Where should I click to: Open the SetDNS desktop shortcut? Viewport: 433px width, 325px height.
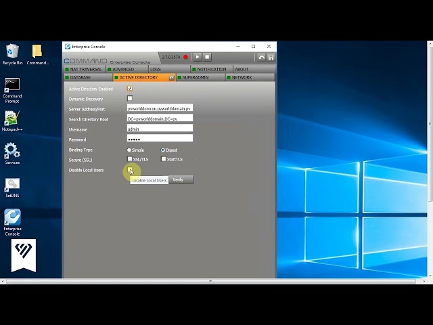pyautogui.click(x=12, y=188)
